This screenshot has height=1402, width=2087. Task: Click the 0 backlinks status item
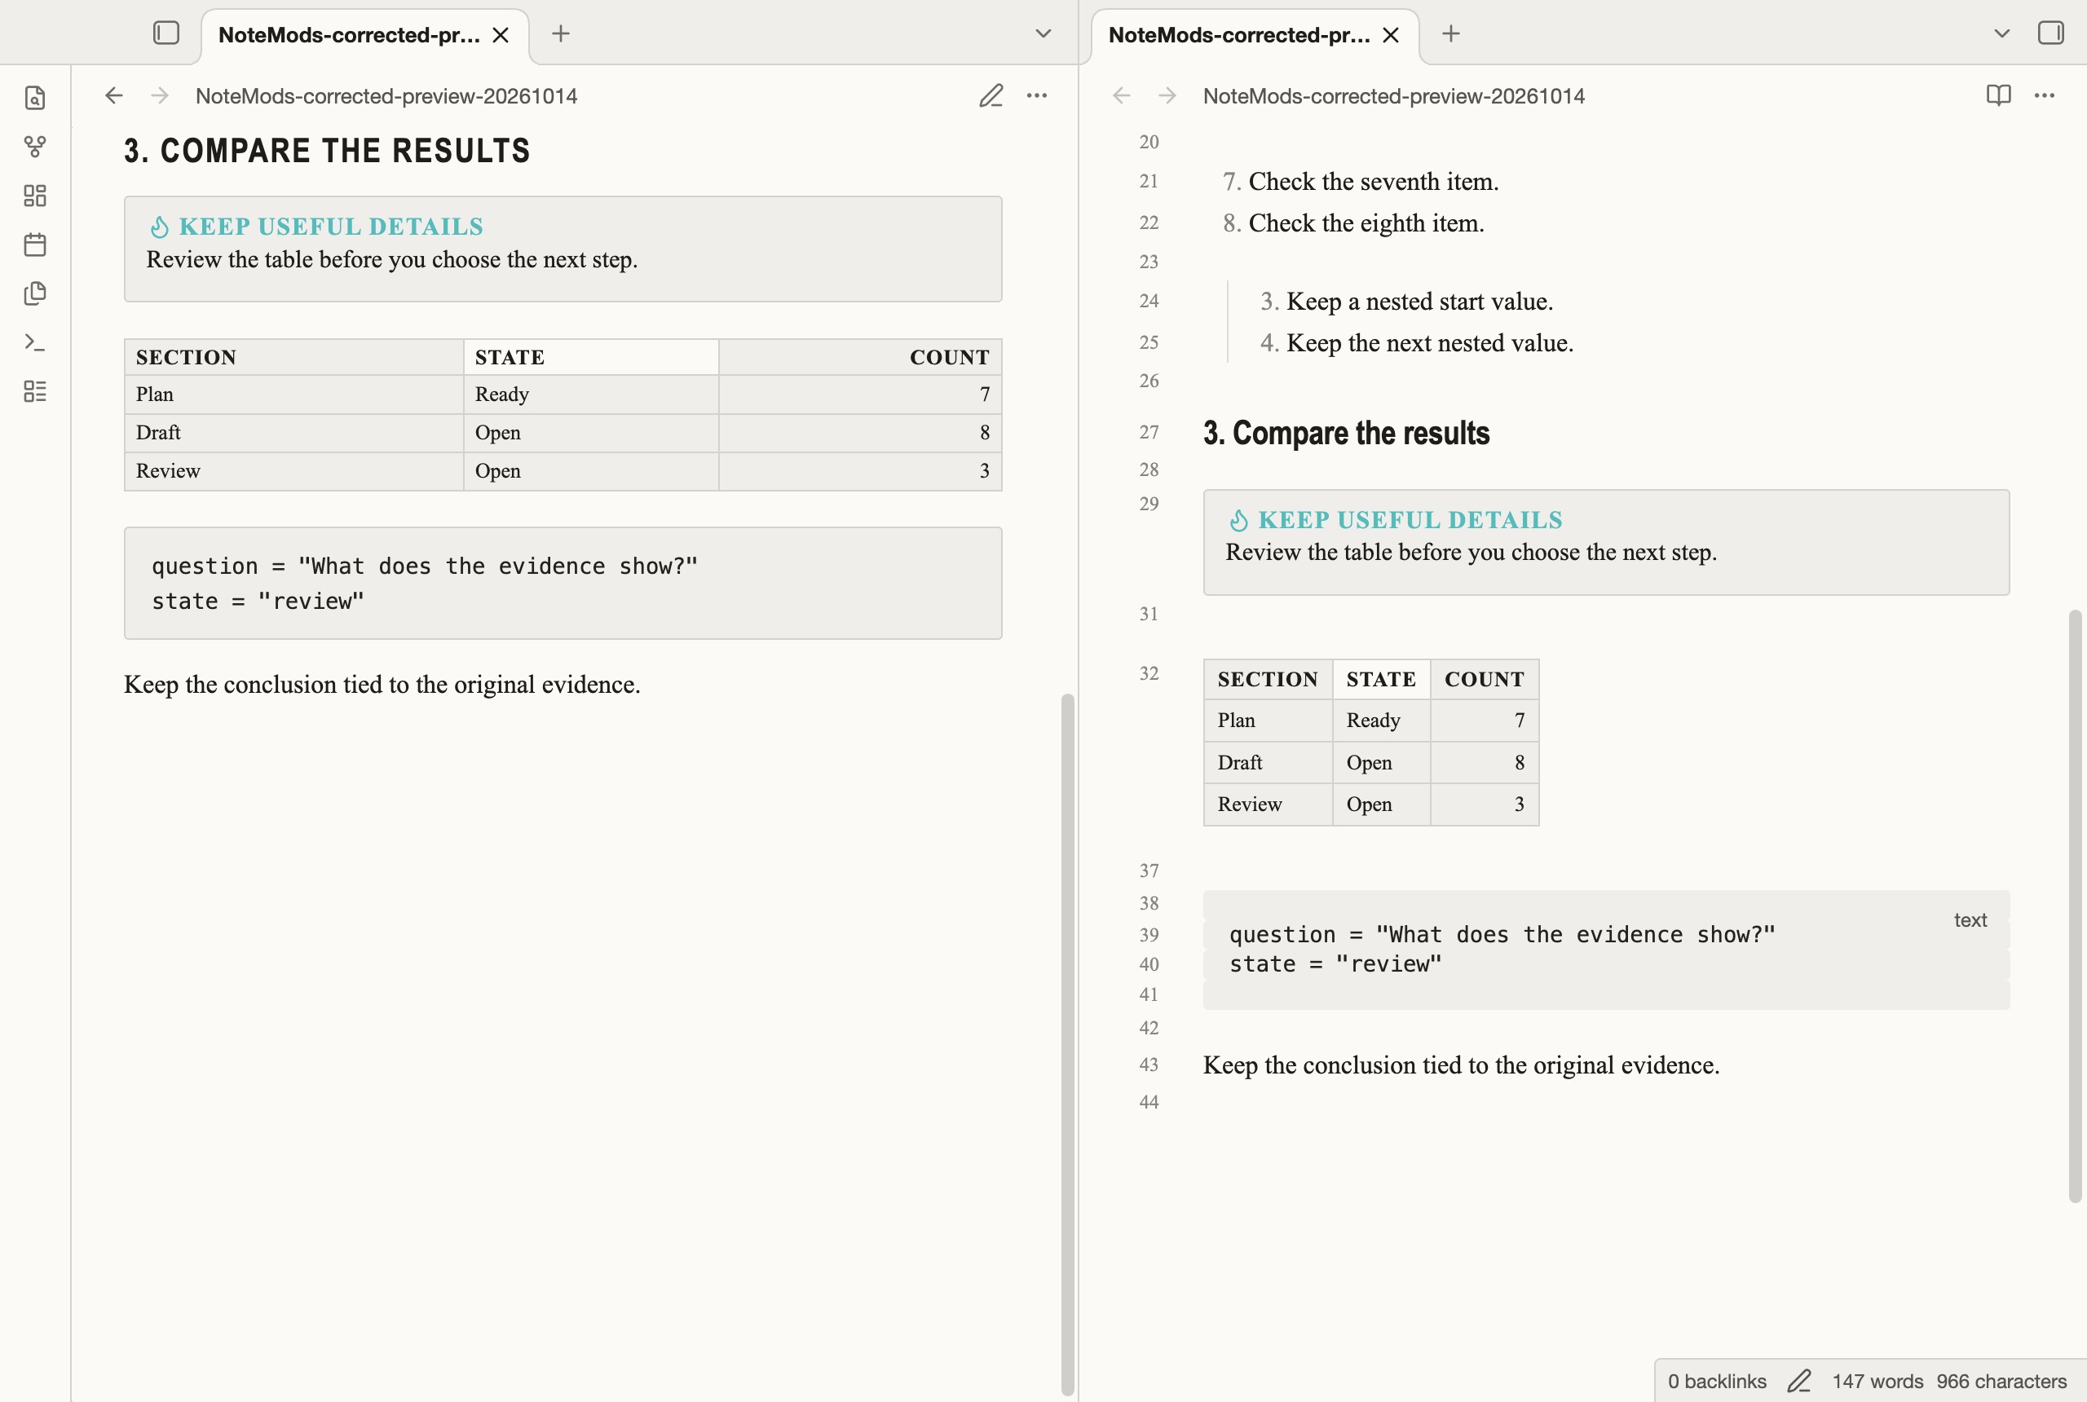[1717, 1382]
